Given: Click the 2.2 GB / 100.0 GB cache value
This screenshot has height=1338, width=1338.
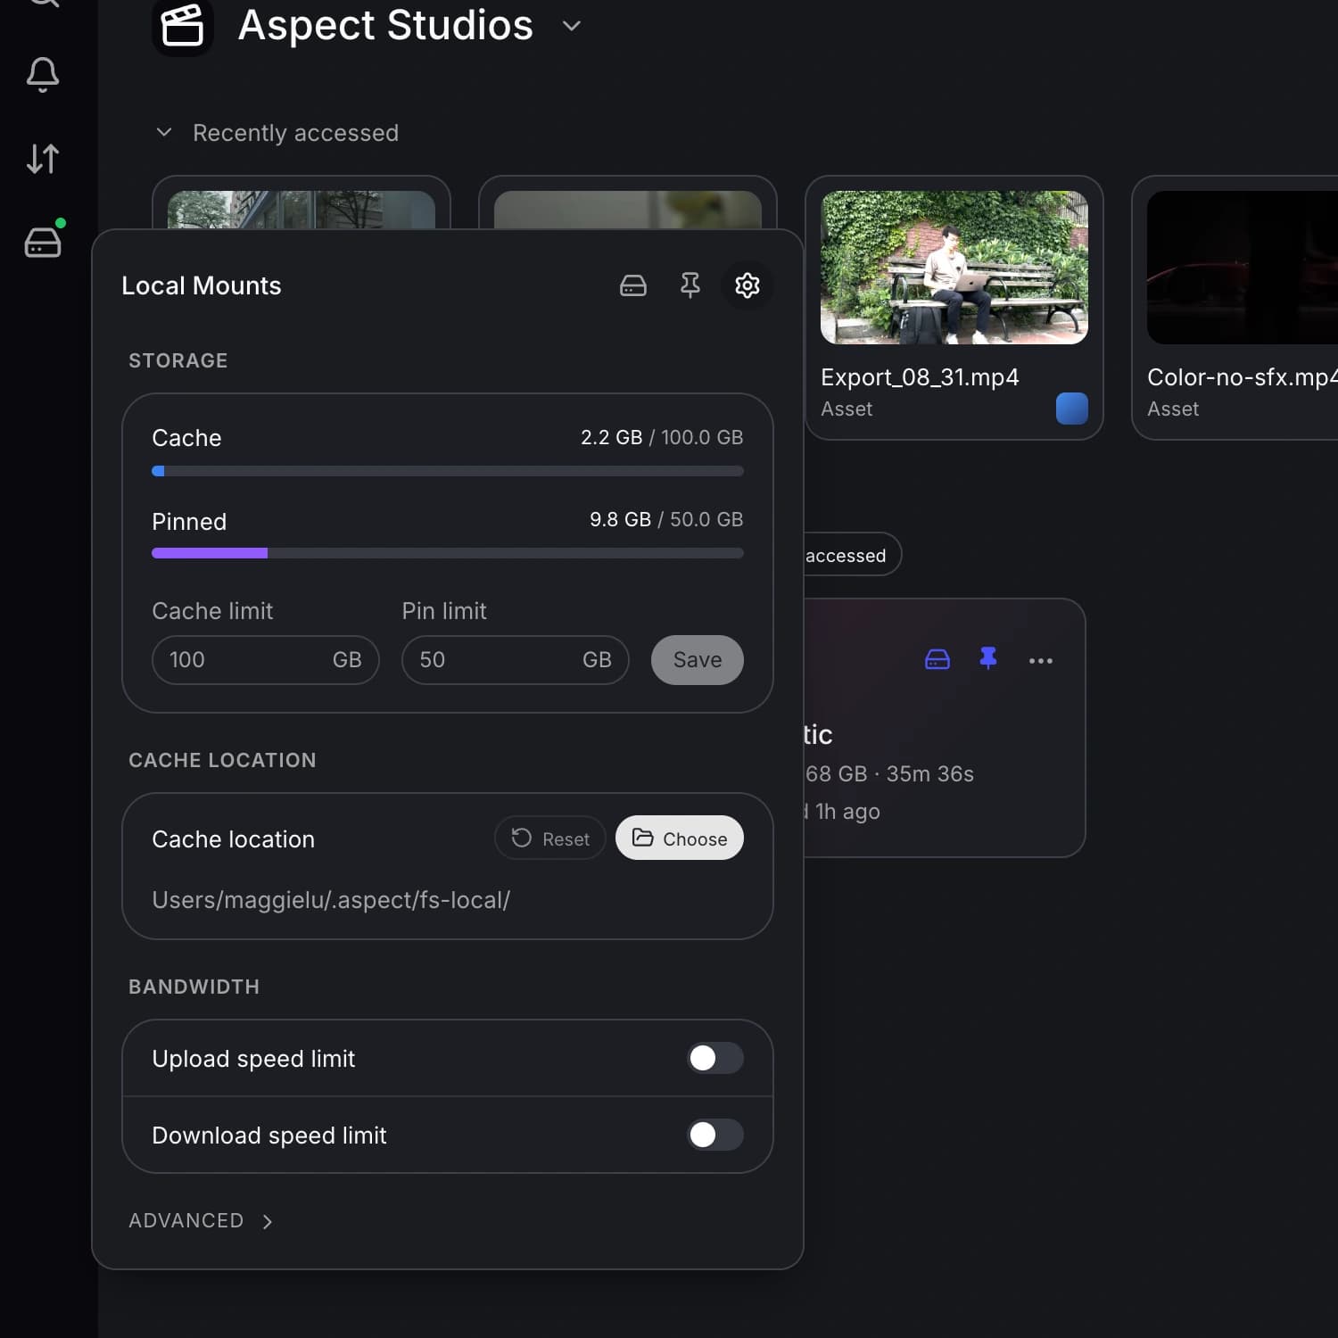Looking at the screenshot, I should 662,437.
